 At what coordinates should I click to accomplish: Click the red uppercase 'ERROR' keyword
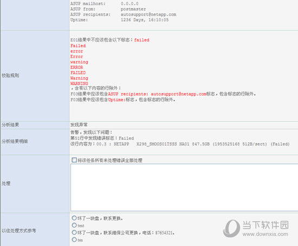tap(76, 67)
